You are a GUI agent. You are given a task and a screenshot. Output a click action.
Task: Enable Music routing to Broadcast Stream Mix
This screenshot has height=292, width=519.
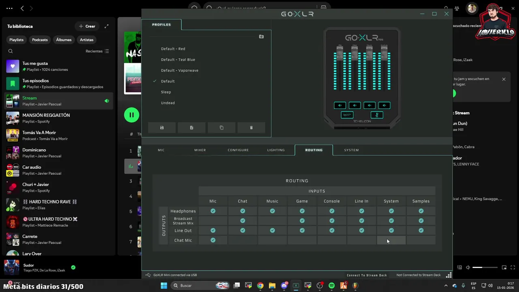(x=272, y=221)
